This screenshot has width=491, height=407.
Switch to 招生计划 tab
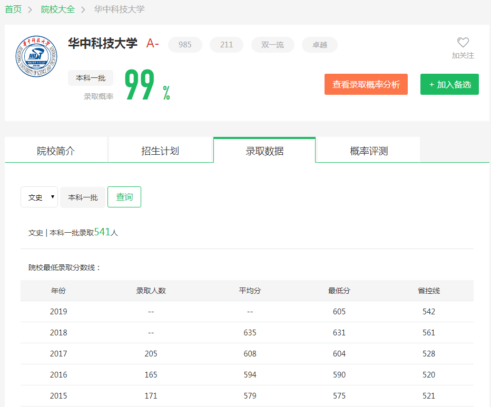coord(160,151)
